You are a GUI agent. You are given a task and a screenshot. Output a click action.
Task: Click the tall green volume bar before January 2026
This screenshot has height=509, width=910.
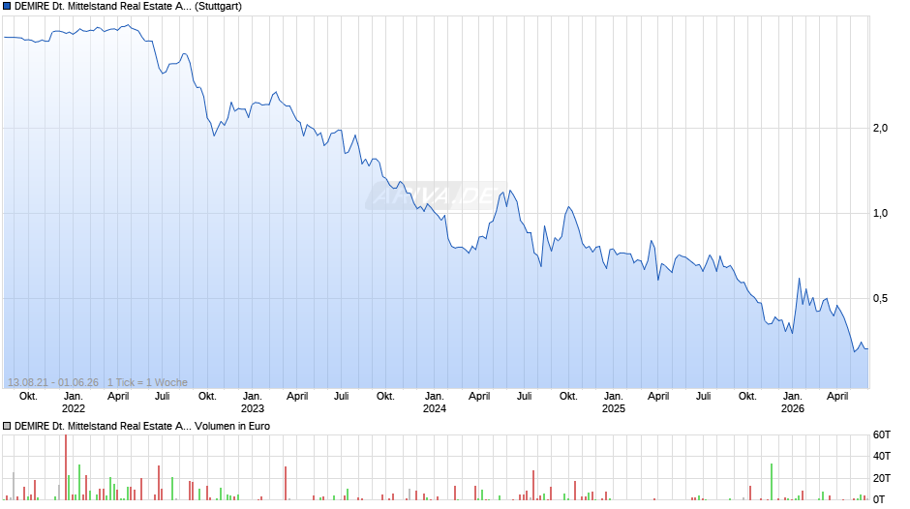[x=772, y=482]
